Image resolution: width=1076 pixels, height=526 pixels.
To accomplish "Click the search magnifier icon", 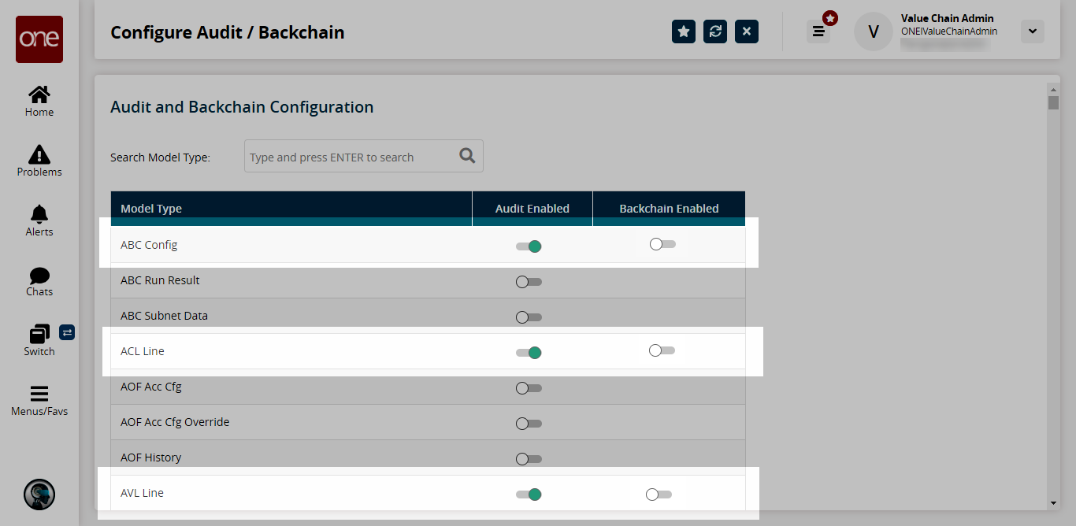I will click(x=467, y=156).
